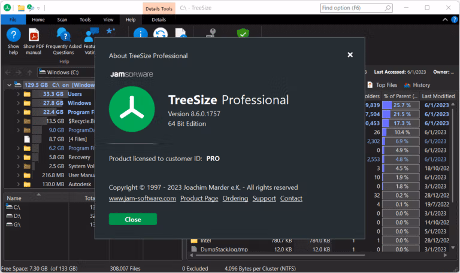Click the green Close button

click(133, 219)
